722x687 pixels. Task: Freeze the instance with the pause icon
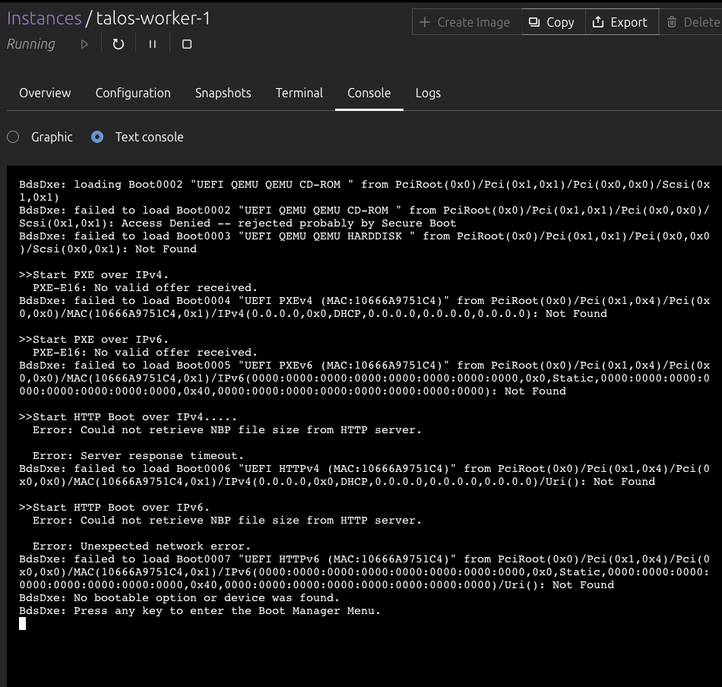click(x=153, y=44)
